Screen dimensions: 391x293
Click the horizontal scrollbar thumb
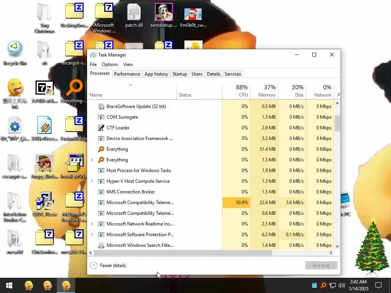[183, 253]
